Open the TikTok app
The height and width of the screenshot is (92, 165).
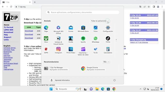point(108,39)
